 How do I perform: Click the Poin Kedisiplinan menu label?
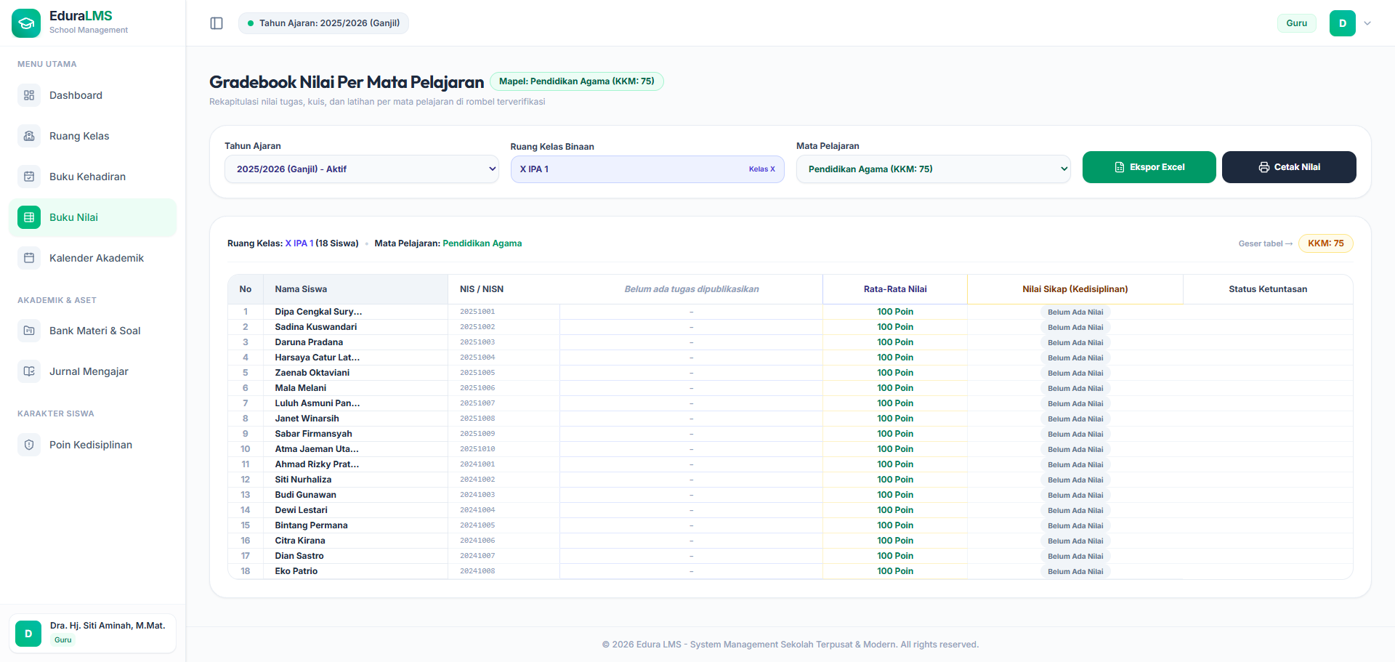pyautogui.click(x=91, y=445)
